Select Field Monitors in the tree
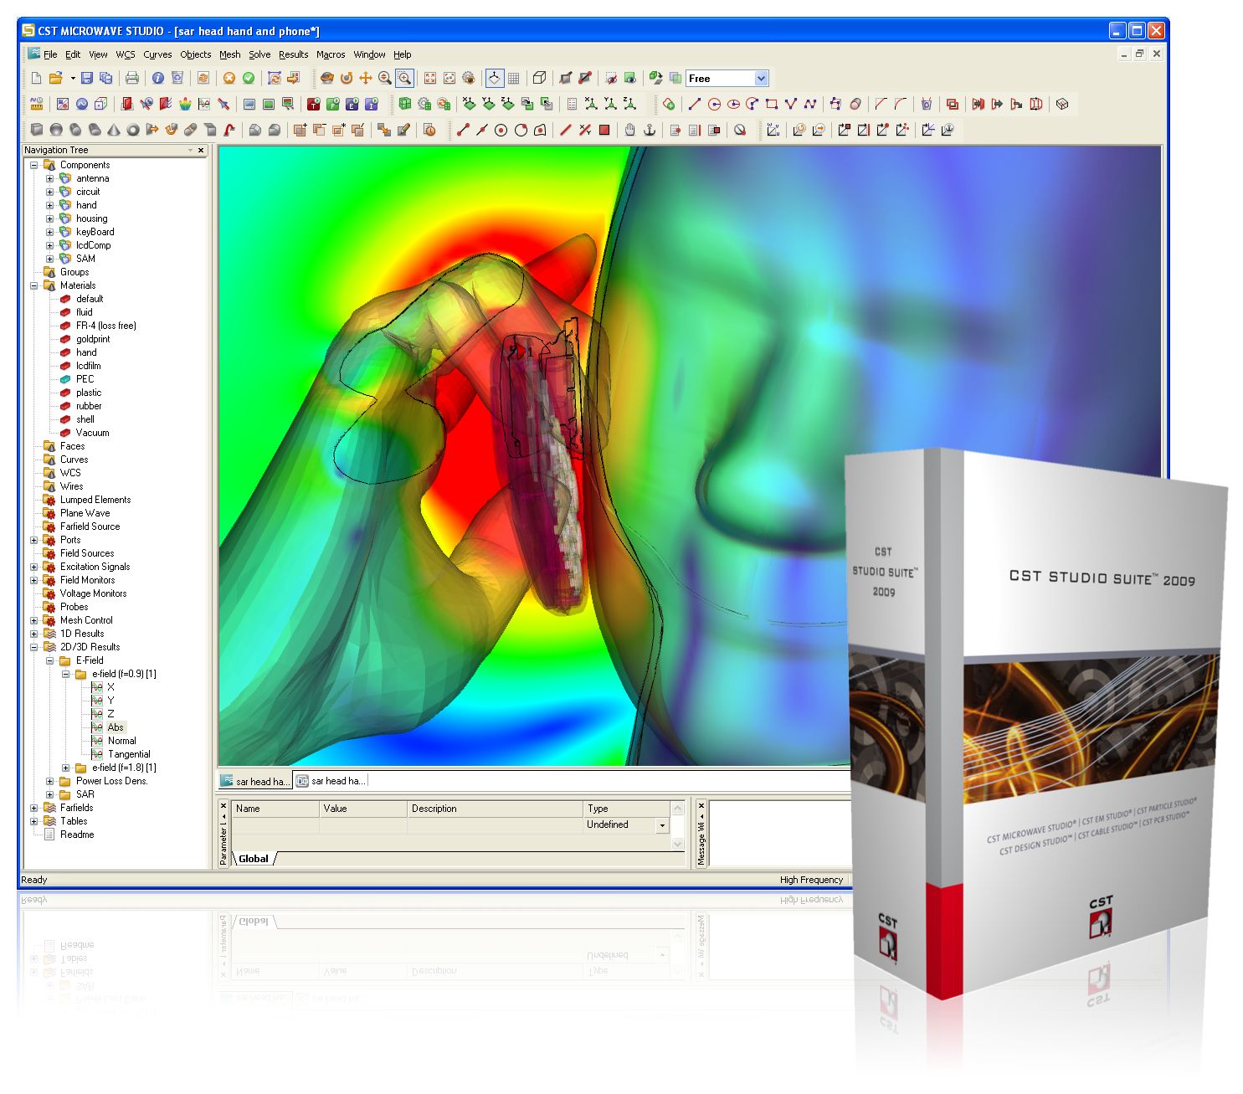Screen dimensions: 1243x1094 point(87,580)
